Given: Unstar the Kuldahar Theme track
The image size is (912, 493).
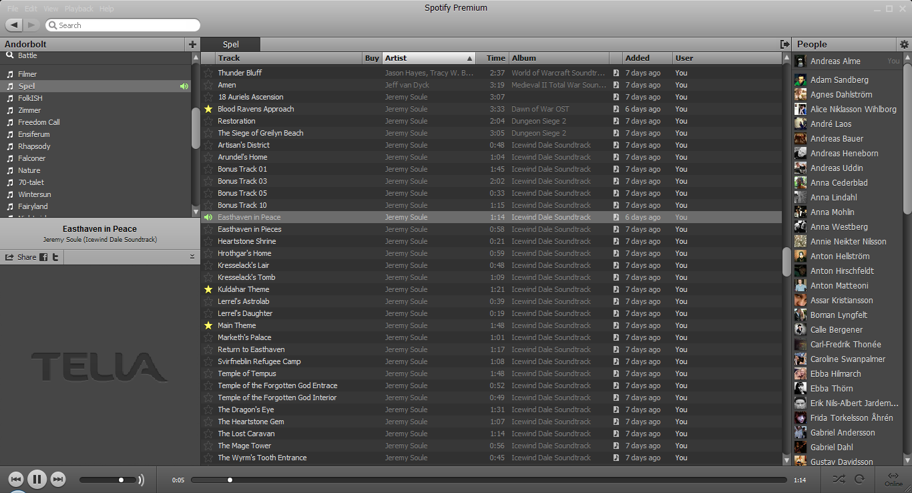Looking at the screenshot, I should click(x=208, y=289).
